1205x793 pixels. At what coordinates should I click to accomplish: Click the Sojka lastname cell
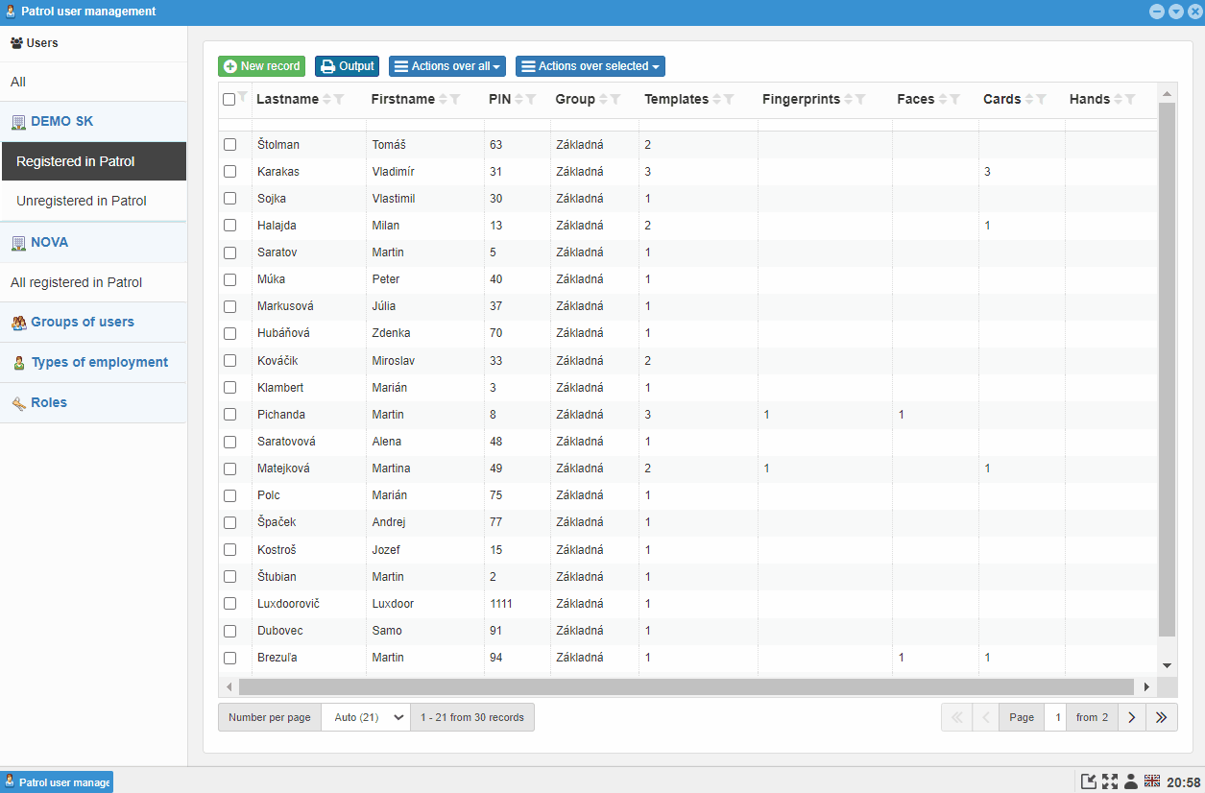click(309, 199)
